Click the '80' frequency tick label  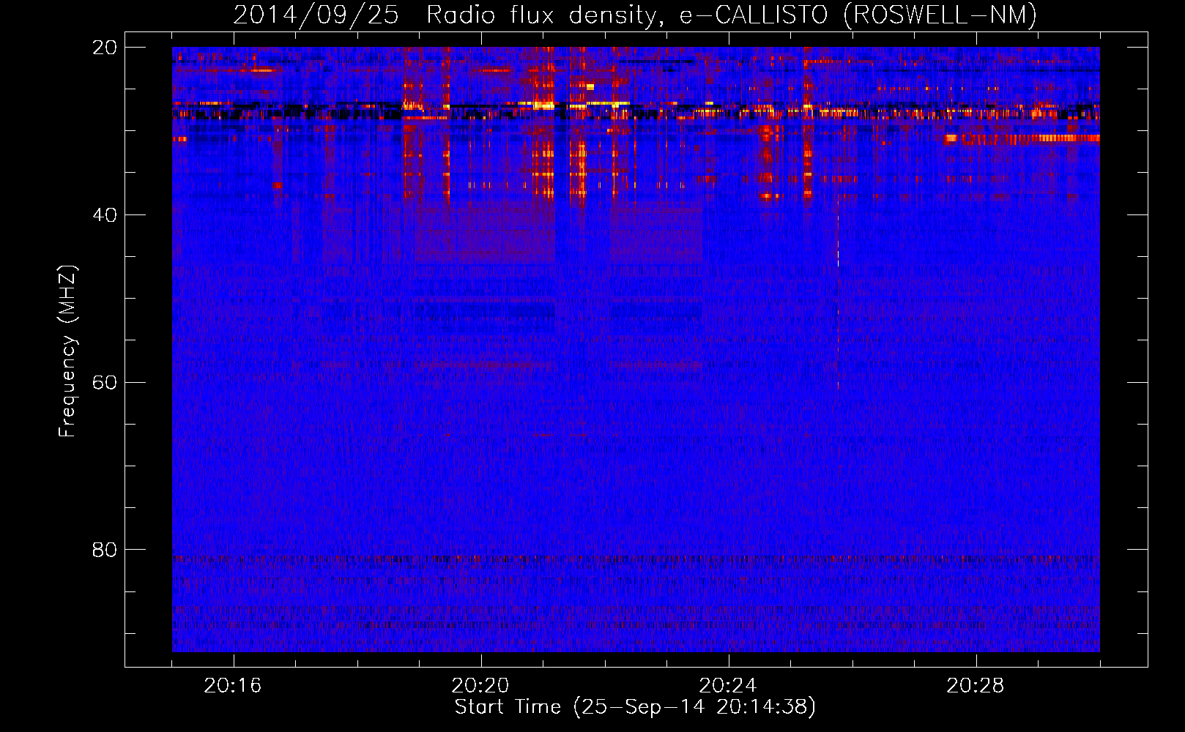pyautogui.click(x=105, y=550)
